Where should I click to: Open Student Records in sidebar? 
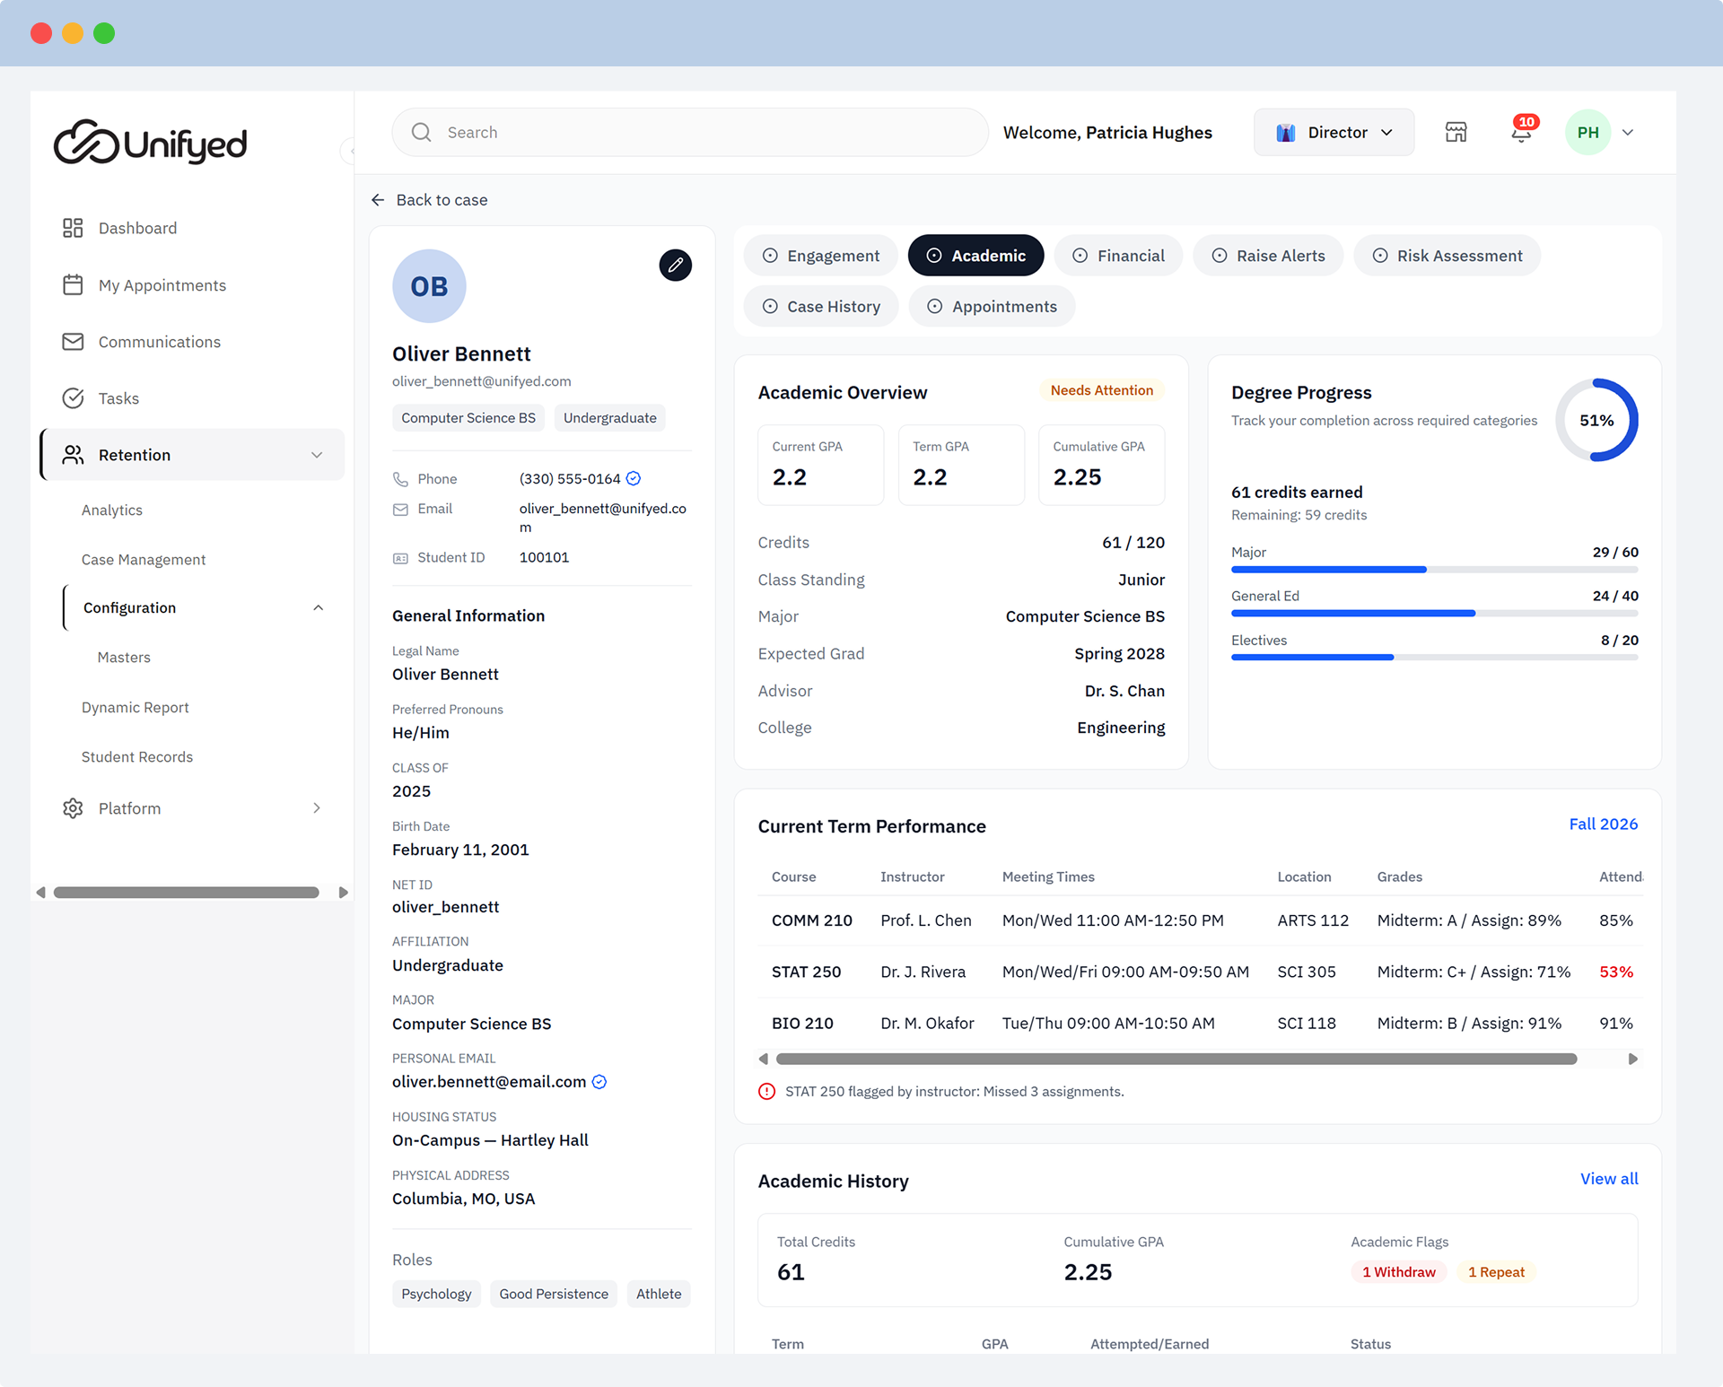pos(137,757)
